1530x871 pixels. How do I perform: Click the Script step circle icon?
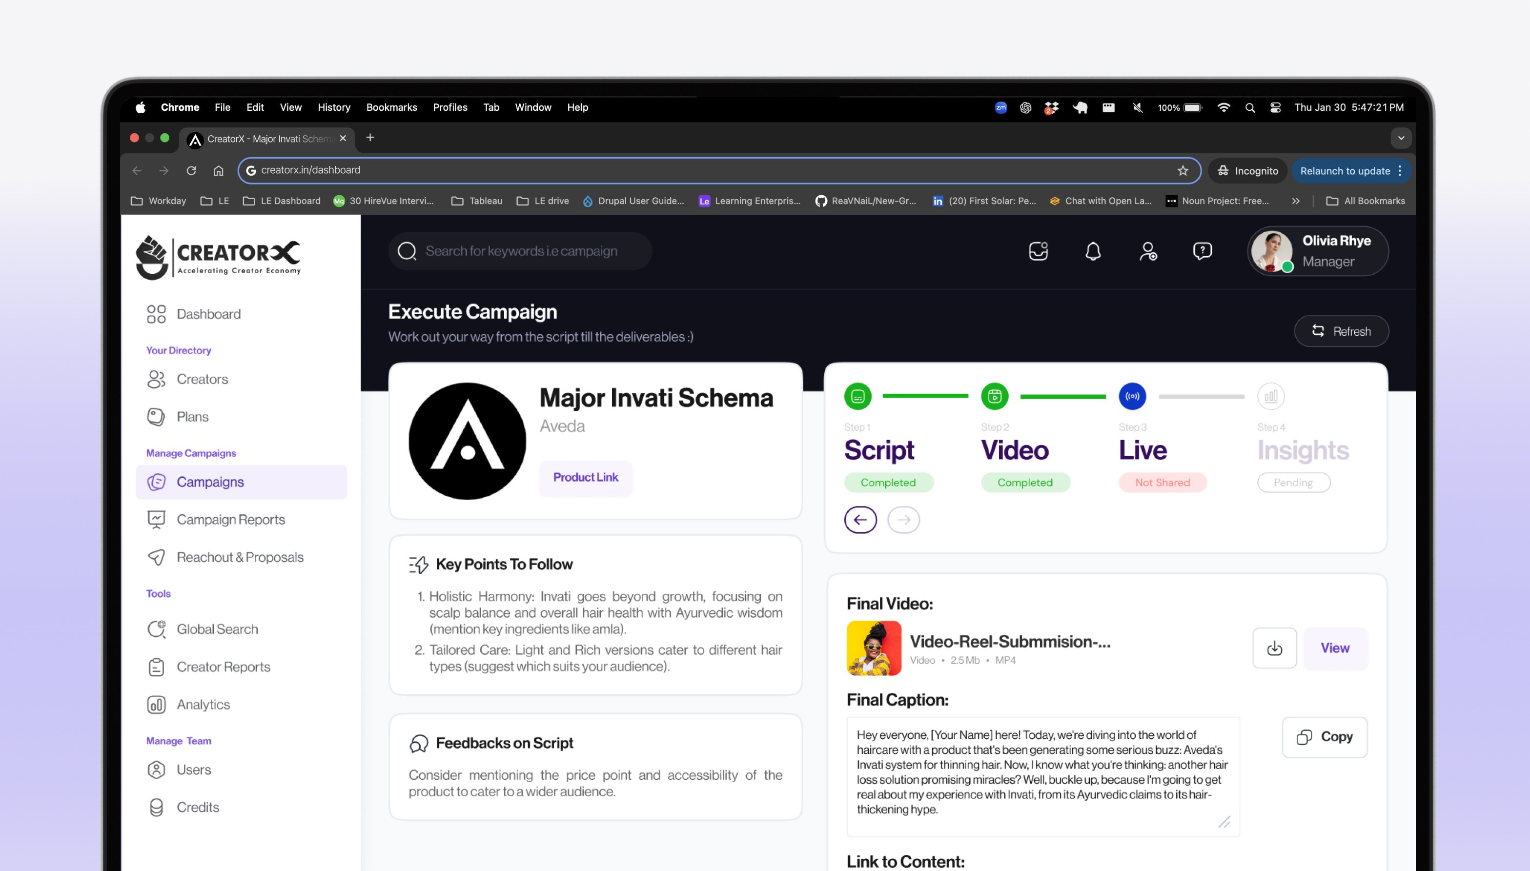pyautogui.click(x=857, y=396)
